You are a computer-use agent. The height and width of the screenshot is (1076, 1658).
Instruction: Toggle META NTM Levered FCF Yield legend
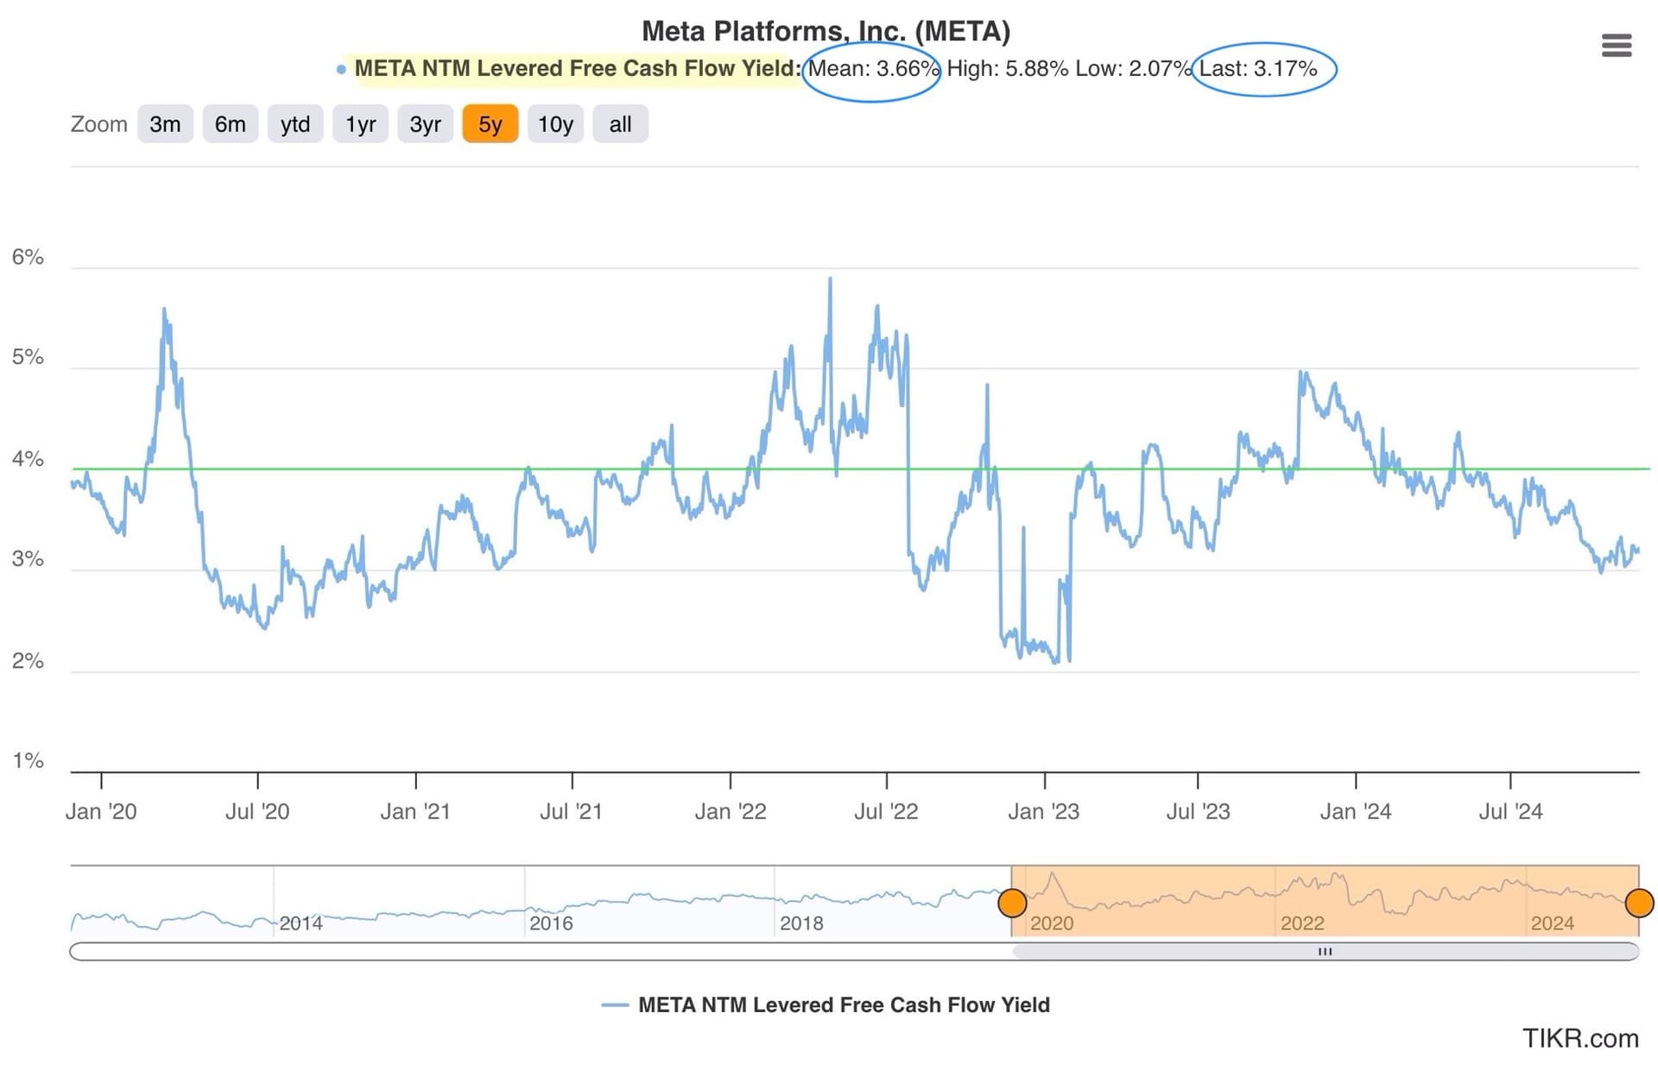(843, 1005)
